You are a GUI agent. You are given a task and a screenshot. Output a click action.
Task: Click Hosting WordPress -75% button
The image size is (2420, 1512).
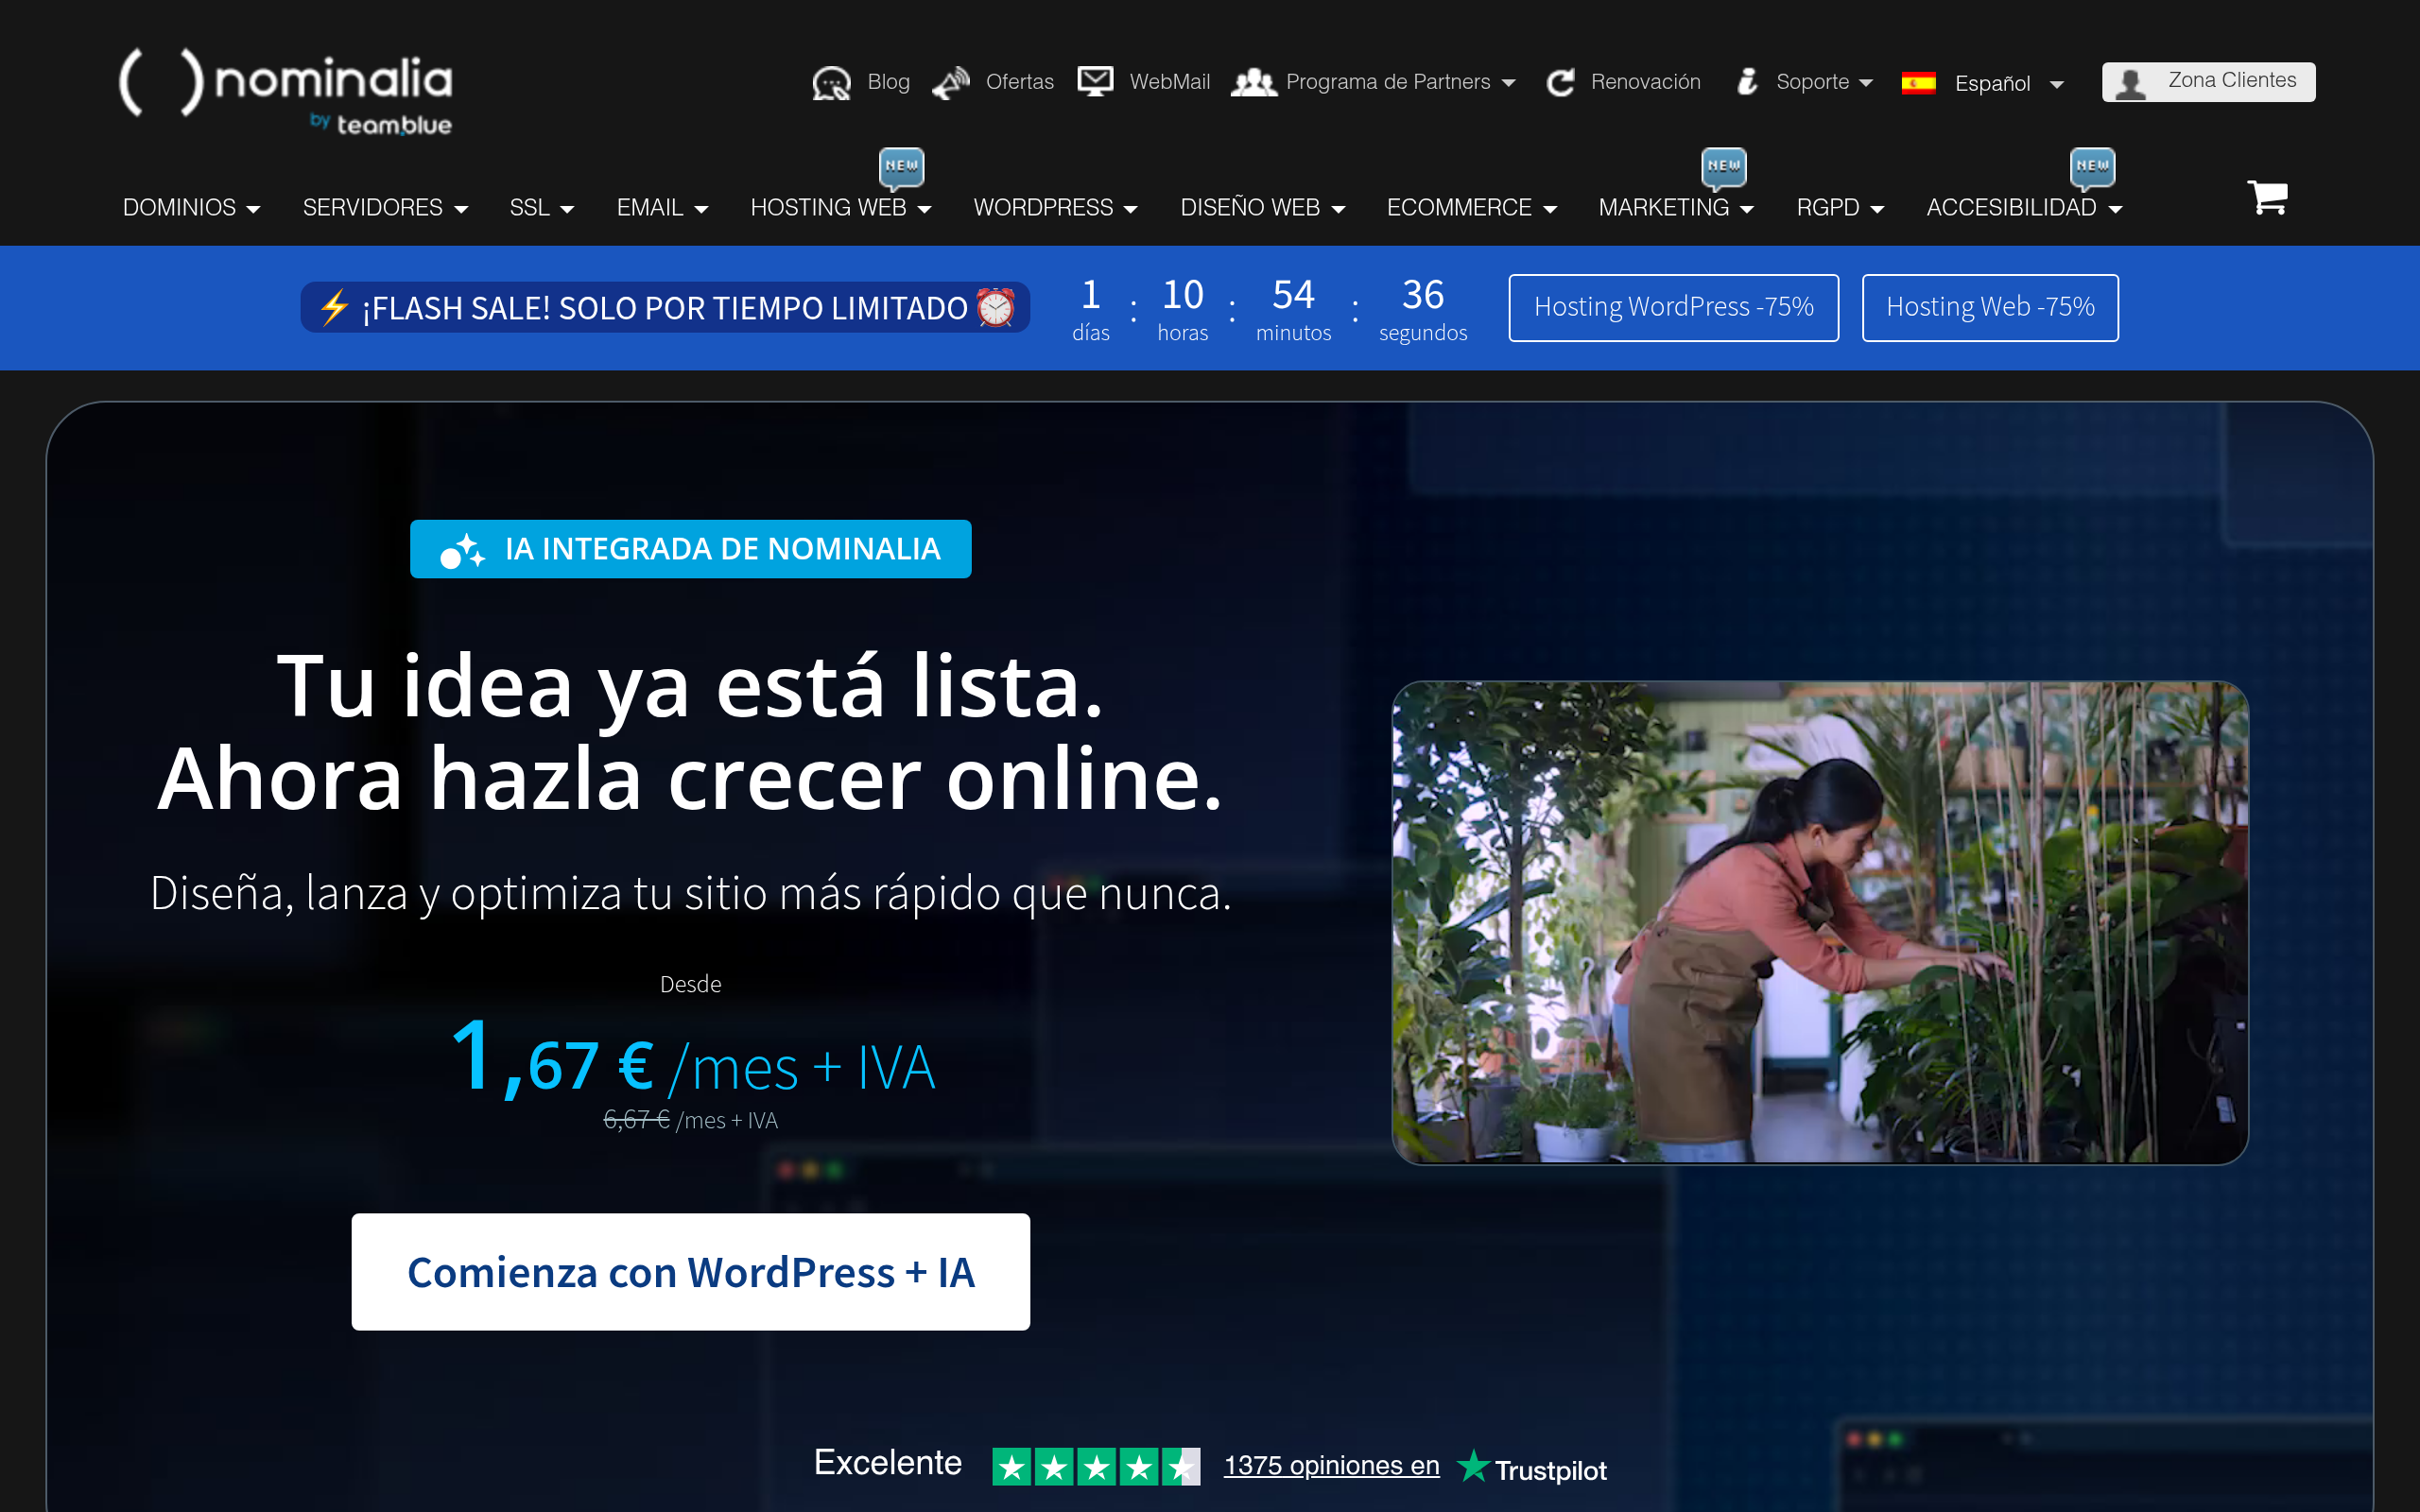point(1673,307)
